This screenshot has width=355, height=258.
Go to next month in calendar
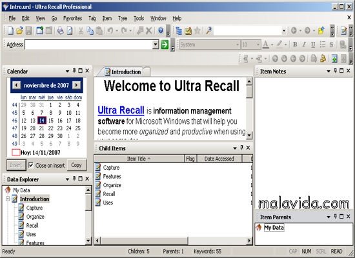(76, 85)
